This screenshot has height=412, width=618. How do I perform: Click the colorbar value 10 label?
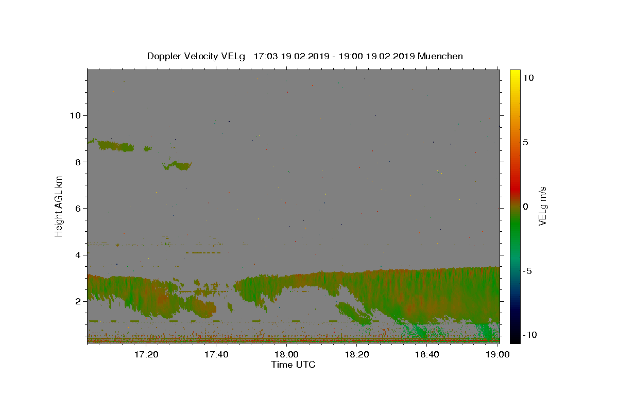(528, 78)
